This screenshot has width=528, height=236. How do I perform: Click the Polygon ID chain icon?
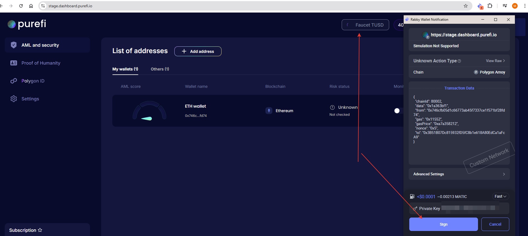pyautogui.click(x=14, y=81)
